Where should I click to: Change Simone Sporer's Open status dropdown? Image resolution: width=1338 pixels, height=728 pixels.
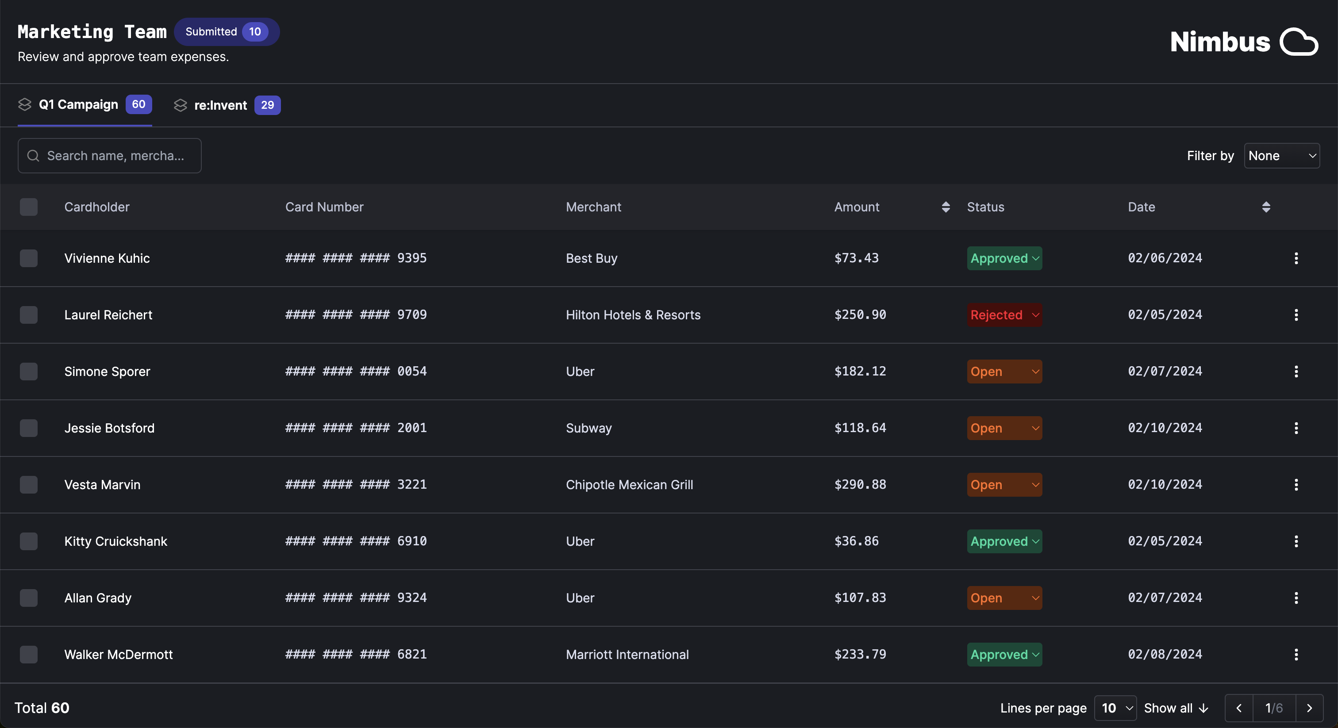pyautogui.click(x=1004, y=371)
